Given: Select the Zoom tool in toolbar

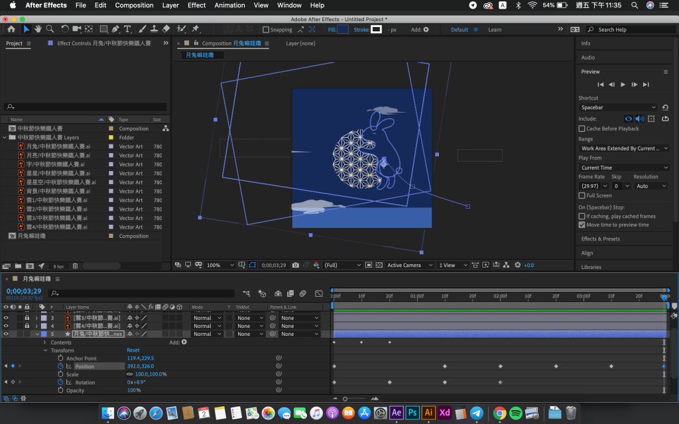Looking at the screenshot, I should (x=50, y=29).
